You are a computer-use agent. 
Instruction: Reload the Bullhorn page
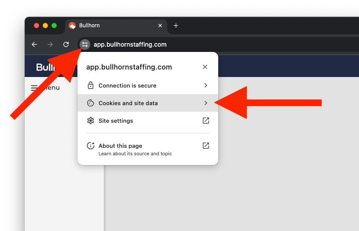[x=66, y=44]
